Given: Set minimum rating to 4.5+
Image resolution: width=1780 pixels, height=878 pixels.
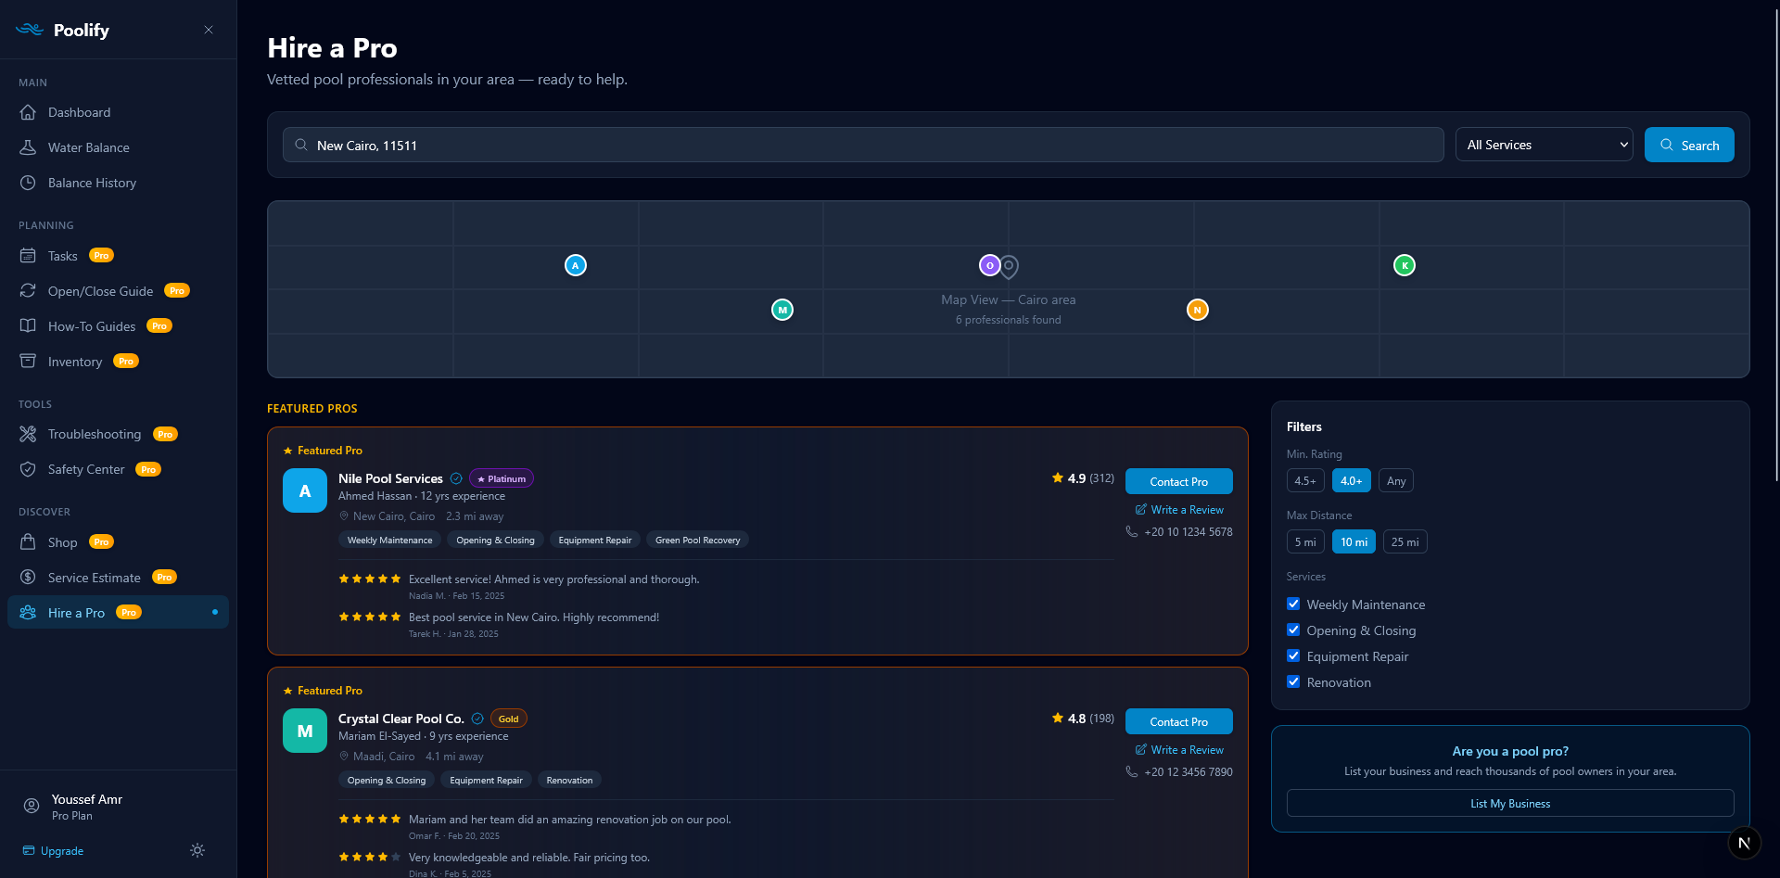Looking at the screenshot, I should pos(1305,480).
